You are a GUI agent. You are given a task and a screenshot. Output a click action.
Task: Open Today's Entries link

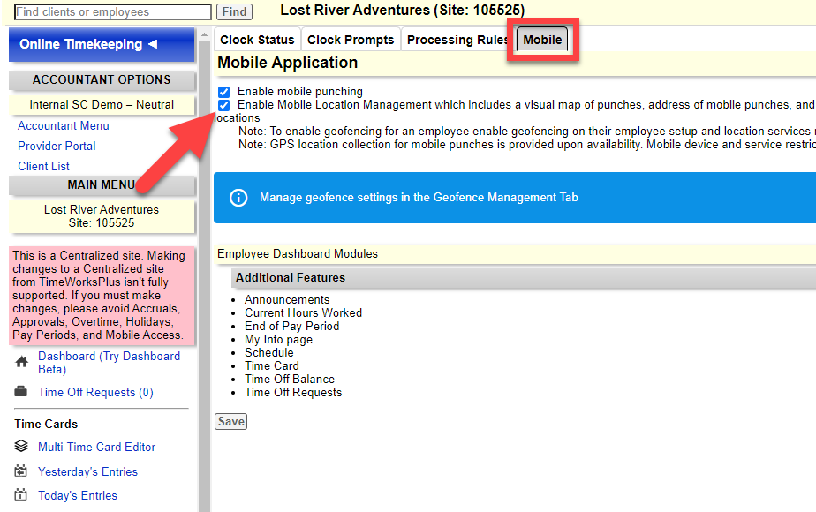pyautogui.click(x=78, y=495)
